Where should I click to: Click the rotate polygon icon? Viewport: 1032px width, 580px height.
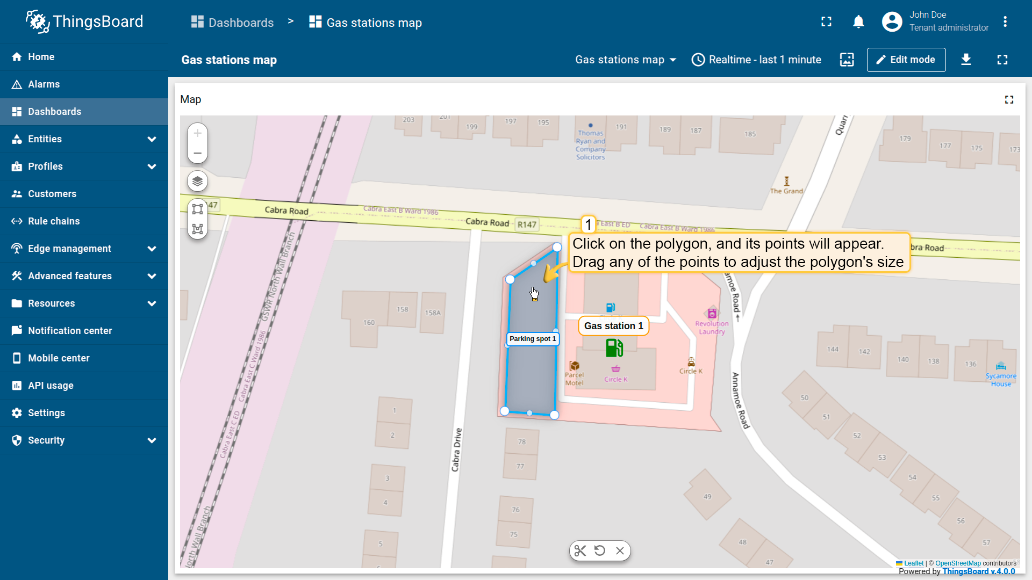point(600,550)
